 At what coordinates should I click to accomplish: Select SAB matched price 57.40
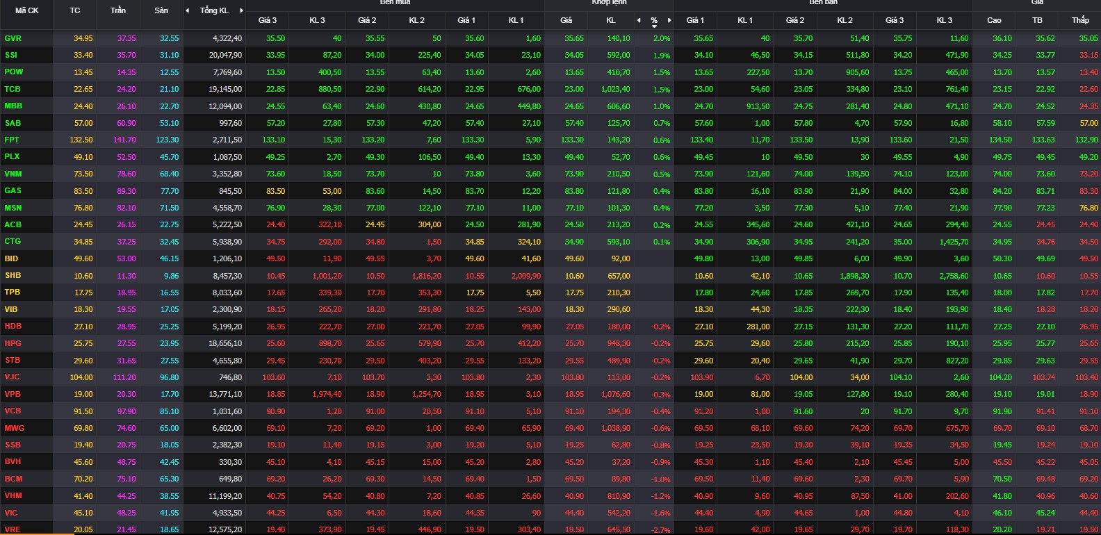[575, 123]
